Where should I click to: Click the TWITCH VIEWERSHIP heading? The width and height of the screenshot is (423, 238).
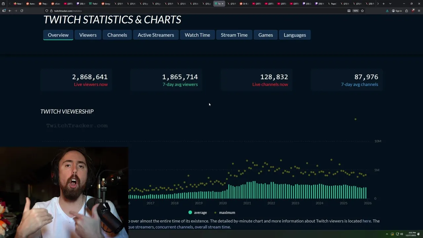67,112
